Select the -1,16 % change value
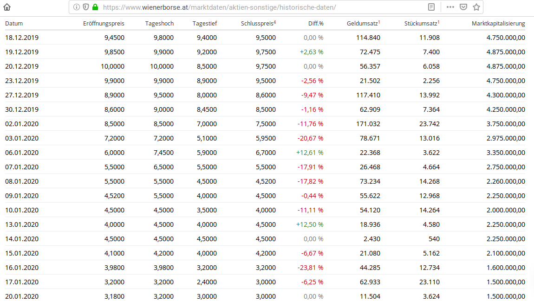The height and width of the screenshot is (301, 534). 313,109
